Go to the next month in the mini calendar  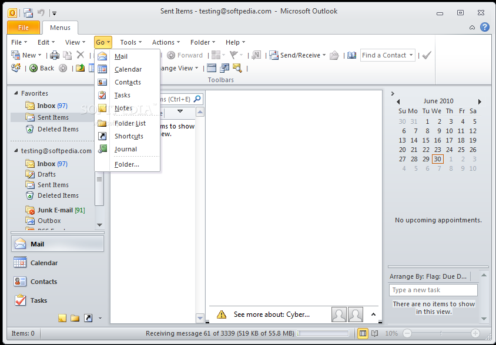[x=480, y=102]
